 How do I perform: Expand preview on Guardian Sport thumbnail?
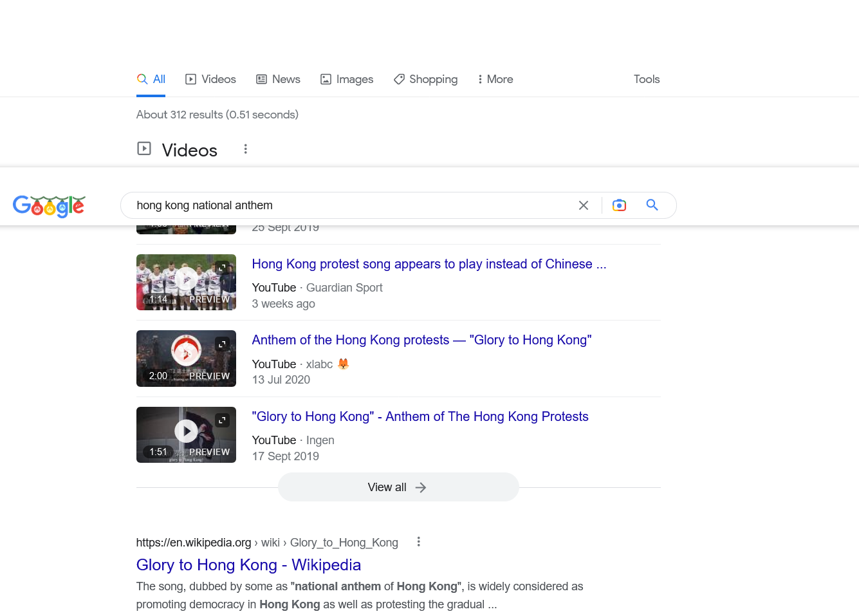point(222,267)
